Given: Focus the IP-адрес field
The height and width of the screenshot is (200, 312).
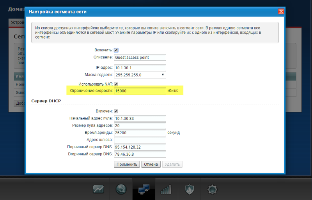Looking at the screenshot, I should 140,68.
